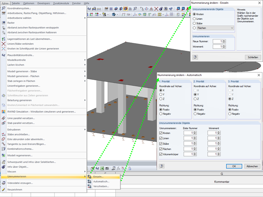Screen dimensions: 263x197
Task: Click the colored results cube toolbar icon
Action: [145, 15]
